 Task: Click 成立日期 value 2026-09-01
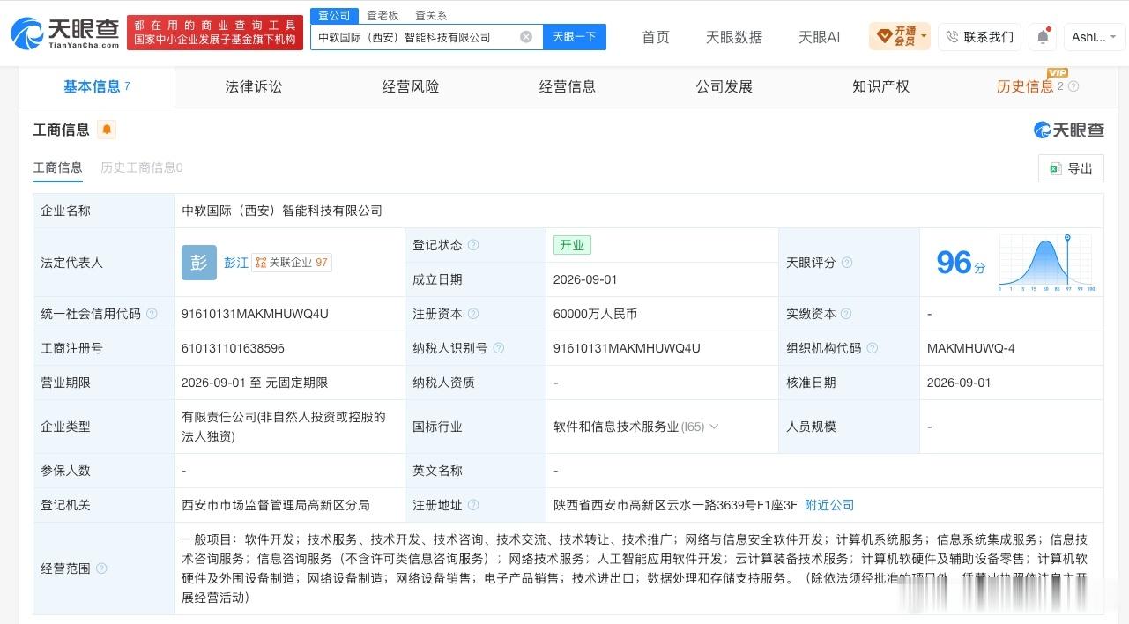(x=585, y=279)
